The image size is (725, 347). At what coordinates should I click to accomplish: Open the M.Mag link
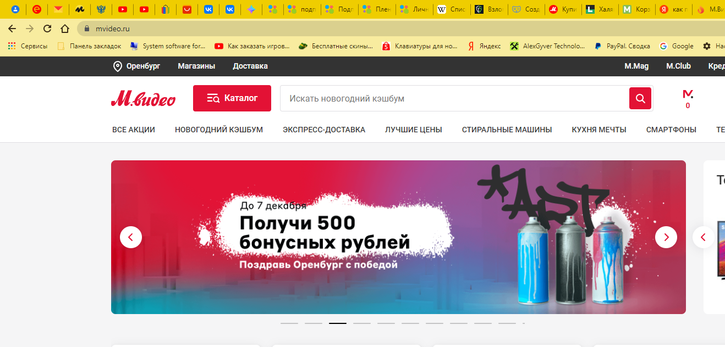click(x=636, y=66)
